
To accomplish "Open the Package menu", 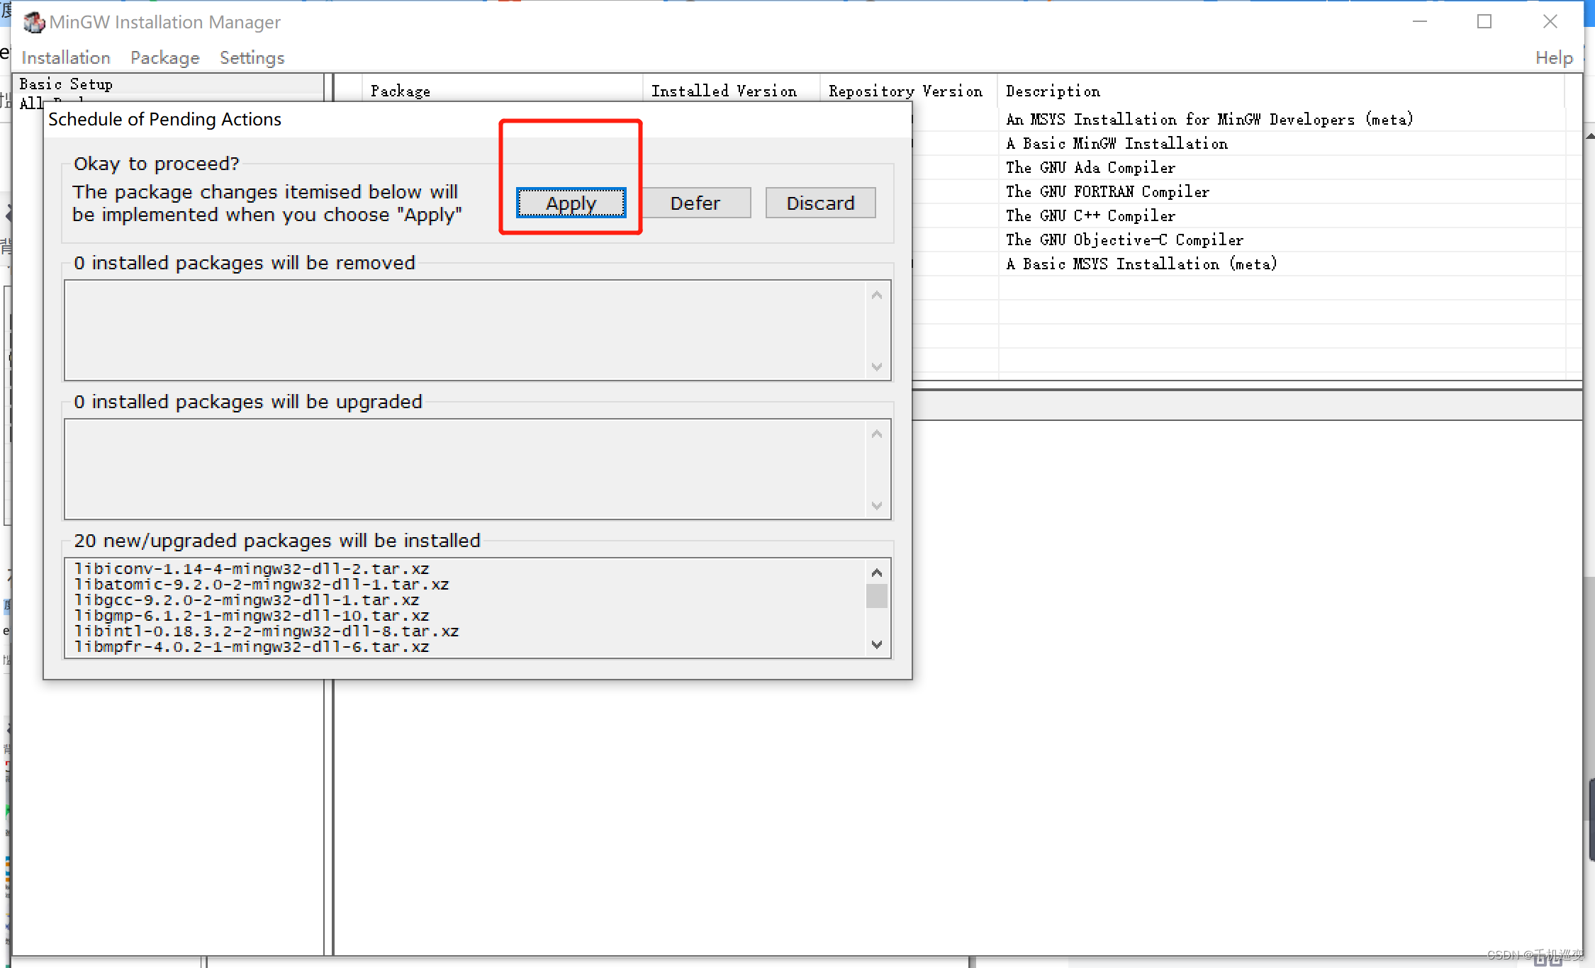I will pos(165,57).
